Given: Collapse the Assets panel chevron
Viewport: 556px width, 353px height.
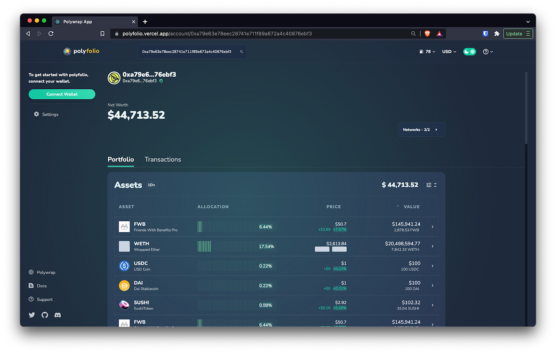Looking at the screenshot, I should [435, 185].
